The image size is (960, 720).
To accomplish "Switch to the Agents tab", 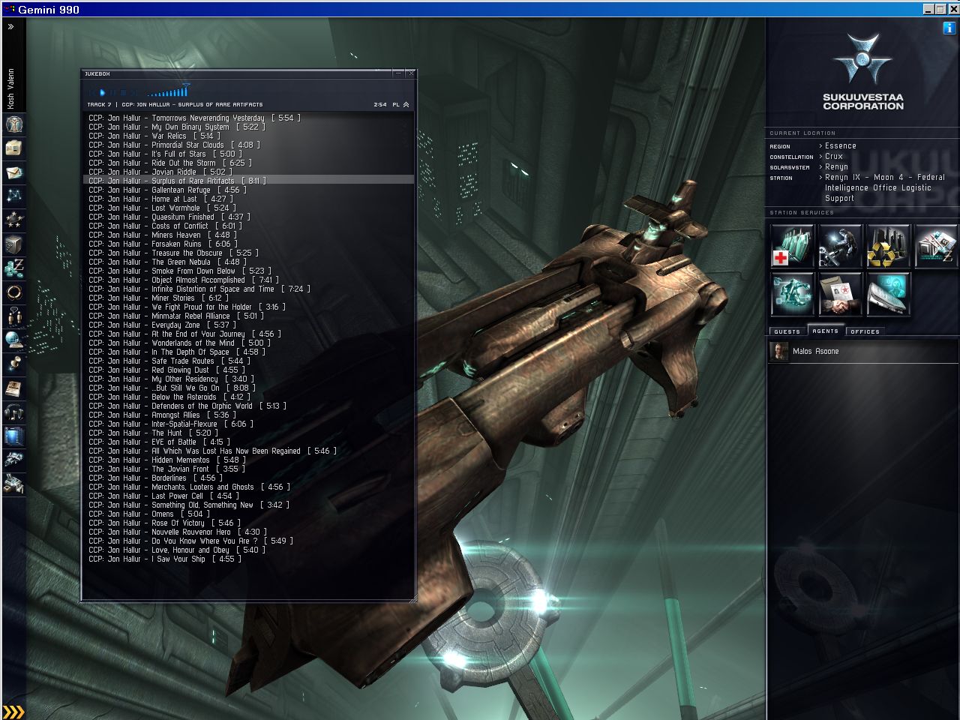I will pos(825,331).
